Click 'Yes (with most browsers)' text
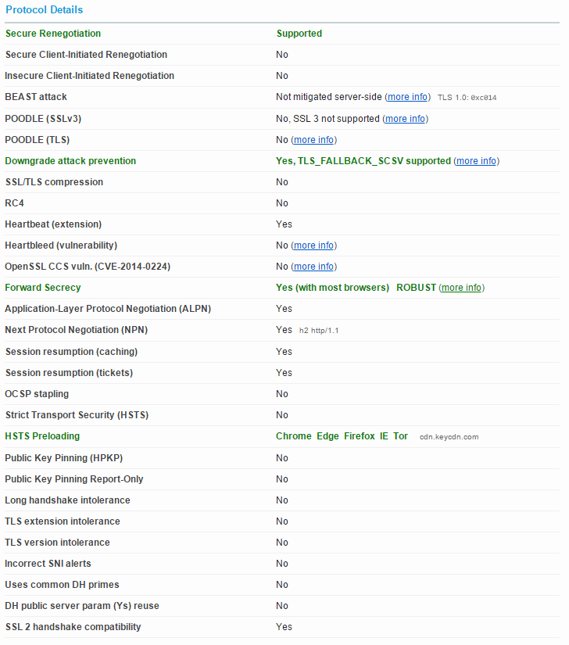 coord(333,288)
